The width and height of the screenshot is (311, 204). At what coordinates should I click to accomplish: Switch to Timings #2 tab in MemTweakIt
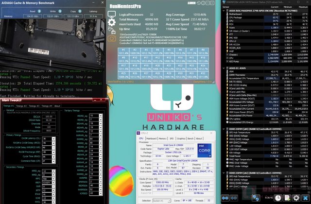click(21, 105)
